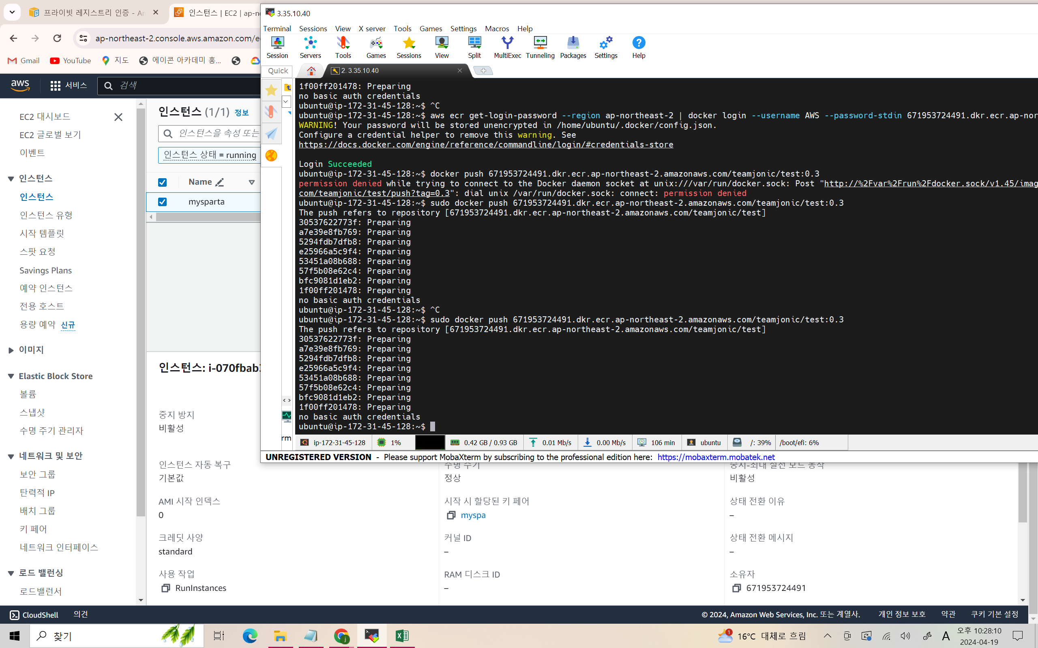Reload the browser page
Screen dimensions: 1038x648
[57, 38]
